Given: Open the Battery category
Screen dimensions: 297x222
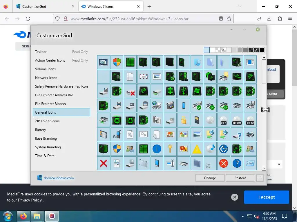Looking at the screenshot, I should (61, 130).
